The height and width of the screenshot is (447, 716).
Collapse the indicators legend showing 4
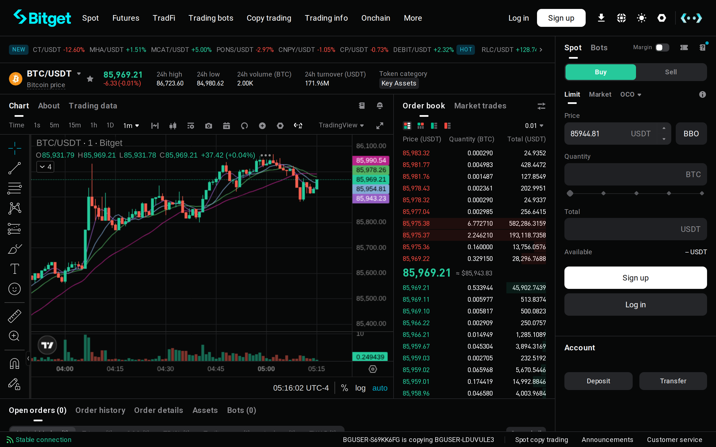45,167
